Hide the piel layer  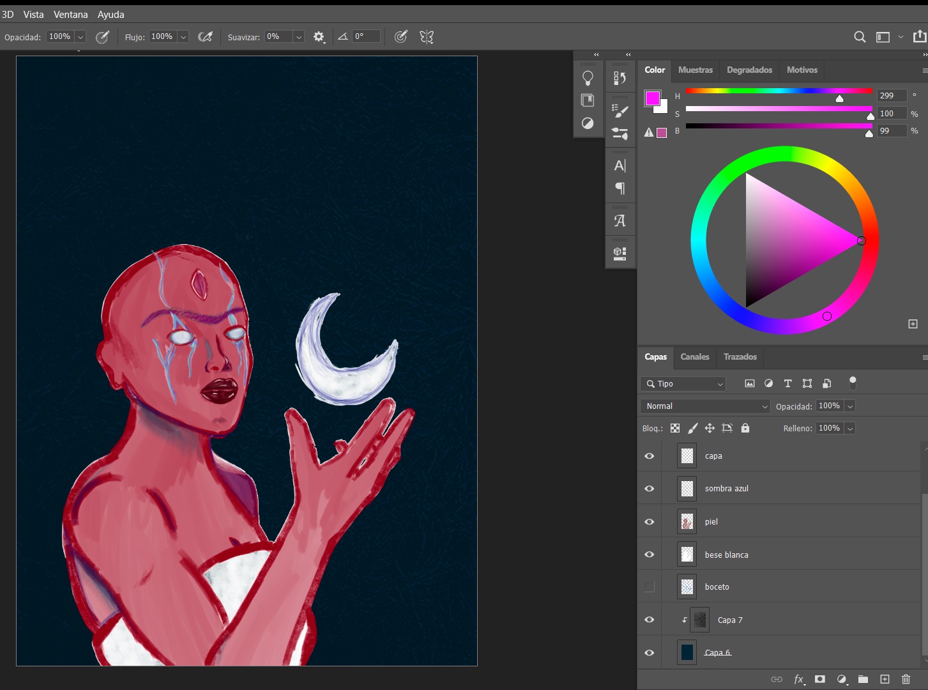(650, 522)
